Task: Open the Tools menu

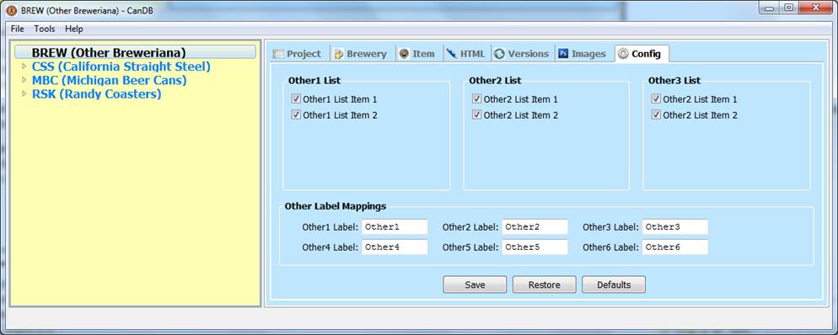Action: pyautogui.click(x=45, y=29)
